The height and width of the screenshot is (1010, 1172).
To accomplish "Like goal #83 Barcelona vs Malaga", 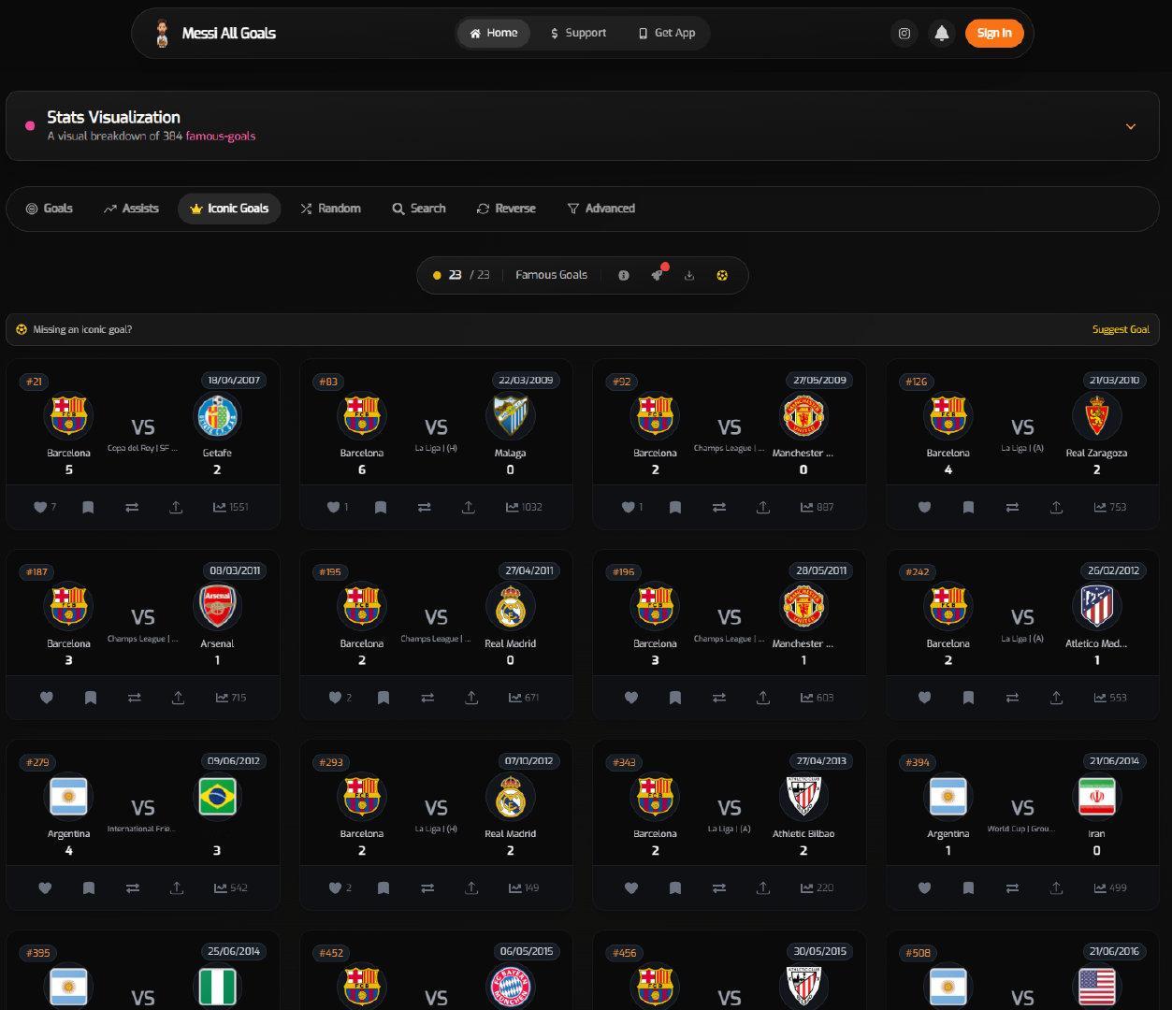I will 334,507.
